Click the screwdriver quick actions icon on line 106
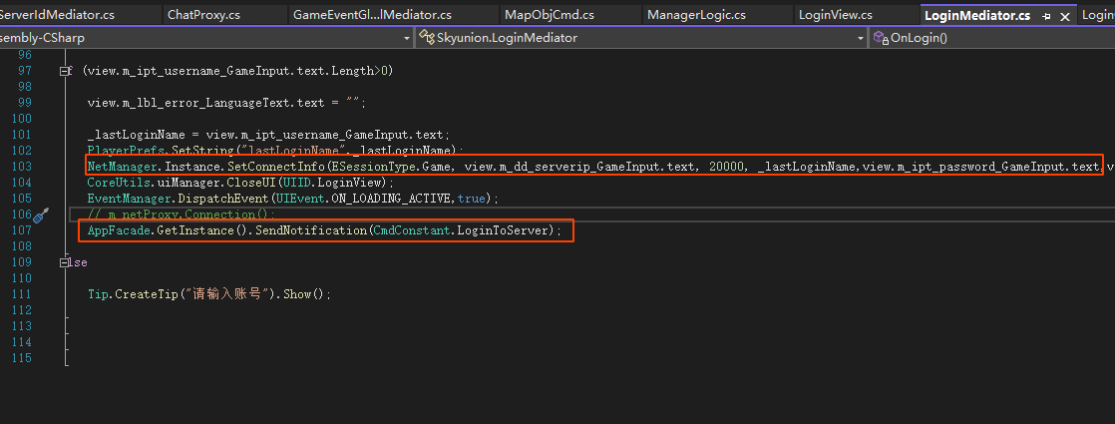Screen dimensions: 1115x424 tap(40, 214)
